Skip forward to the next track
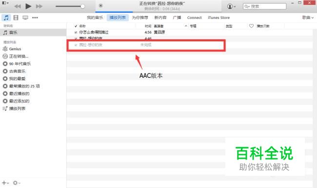 tap(39, 6)
